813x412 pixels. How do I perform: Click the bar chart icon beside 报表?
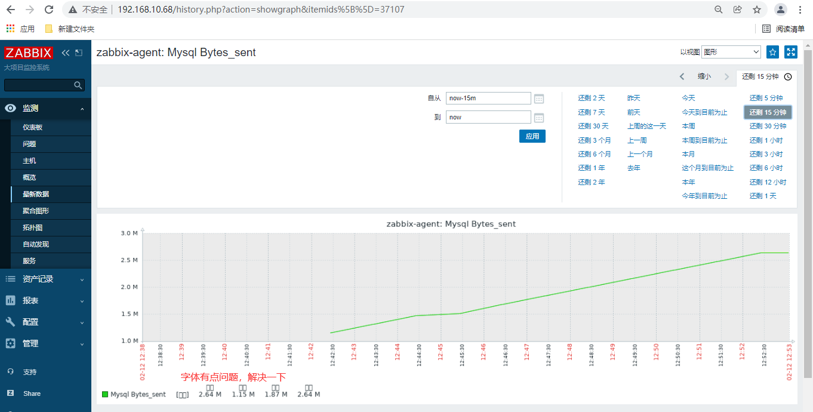(10, 300)
